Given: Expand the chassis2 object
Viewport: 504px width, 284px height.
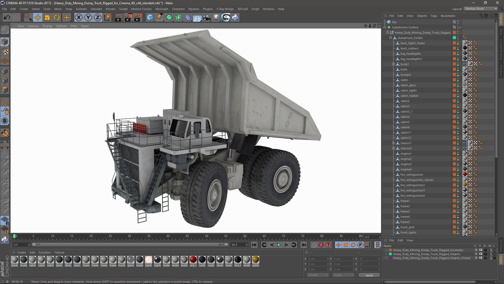Looking at the screenshot, I should tap(393, 148).
